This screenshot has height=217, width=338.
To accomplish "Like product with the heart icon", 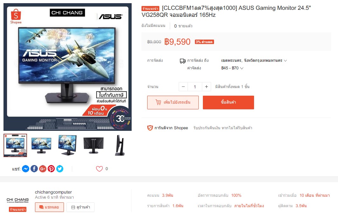I will [100, 169].
